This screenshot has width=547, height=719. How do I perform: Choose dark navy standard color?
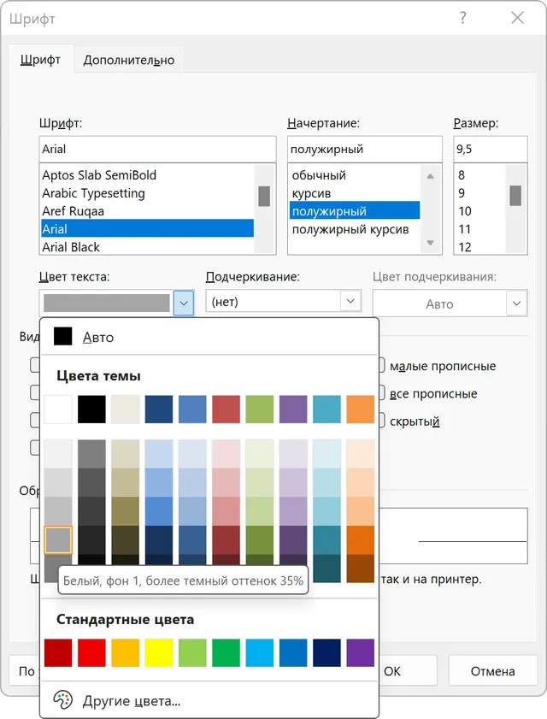point(326,652)
